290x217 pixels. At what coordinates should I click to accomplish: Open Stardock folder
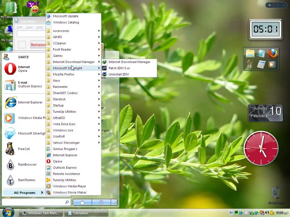coord(73,99)
